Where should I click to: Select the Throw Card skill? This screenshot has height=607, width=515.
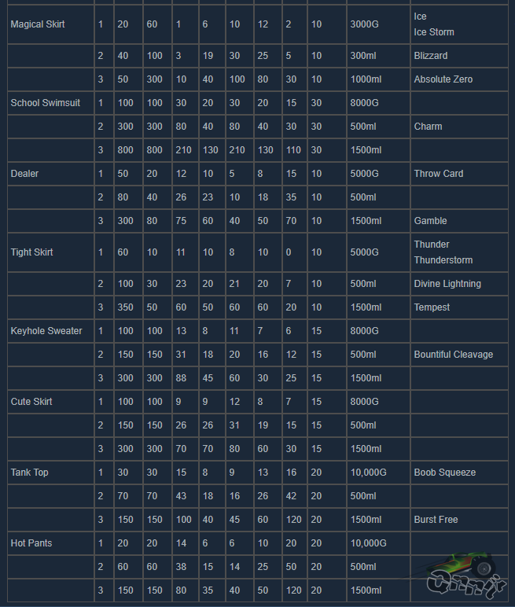[439, 174]
